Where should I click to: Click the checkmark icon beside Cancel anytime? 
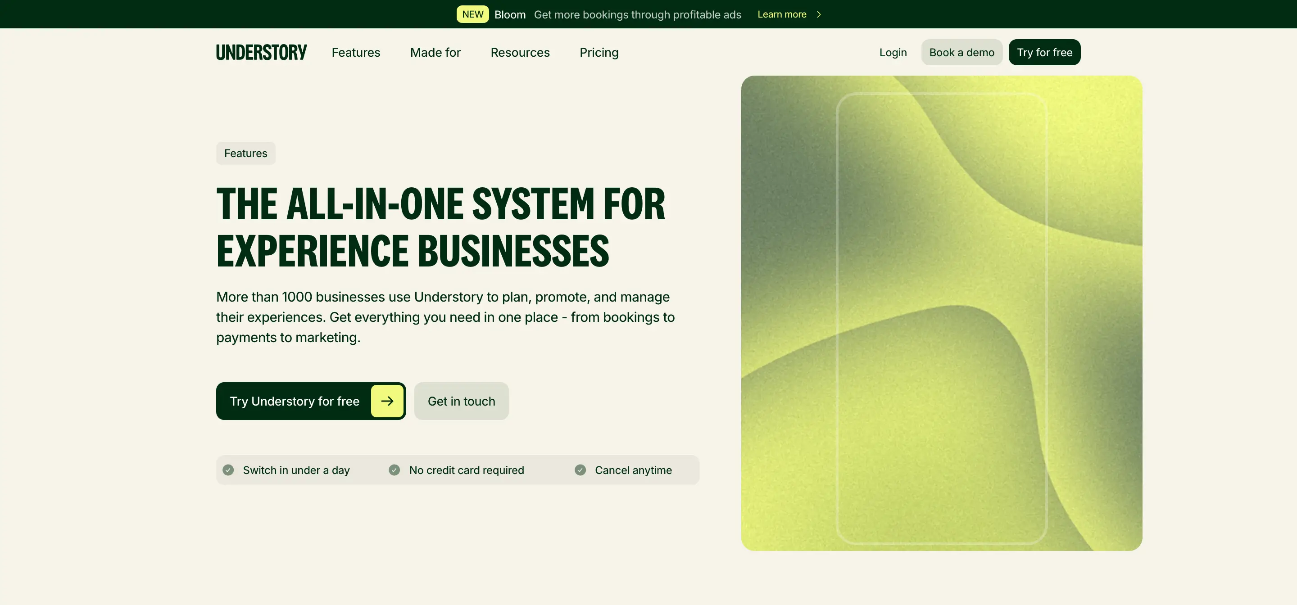[580, 470]
